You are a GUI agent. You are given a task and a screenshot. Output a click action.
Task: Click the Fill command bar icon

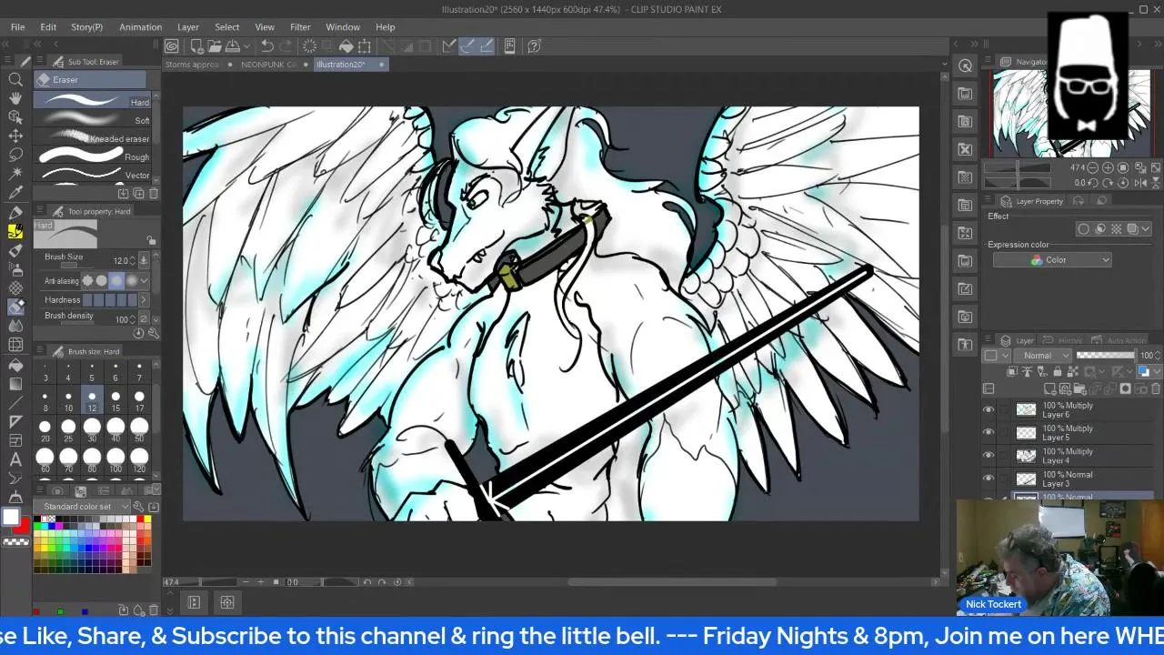coord(346,45)
